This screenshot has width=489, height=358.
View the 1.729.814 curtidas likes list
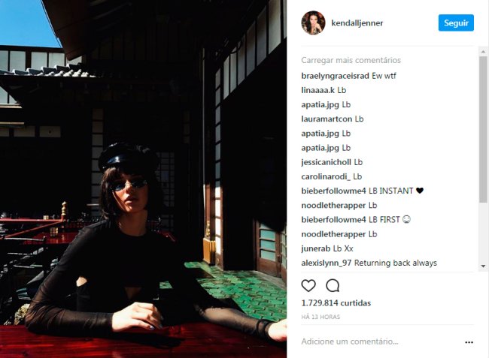(x=336, y=303)
